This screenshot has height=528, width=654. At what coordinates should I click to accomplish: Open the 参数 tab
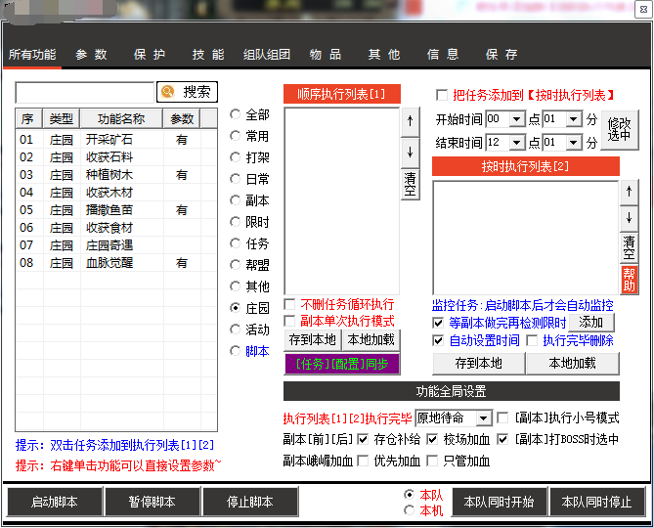click(x=91, y=55)
